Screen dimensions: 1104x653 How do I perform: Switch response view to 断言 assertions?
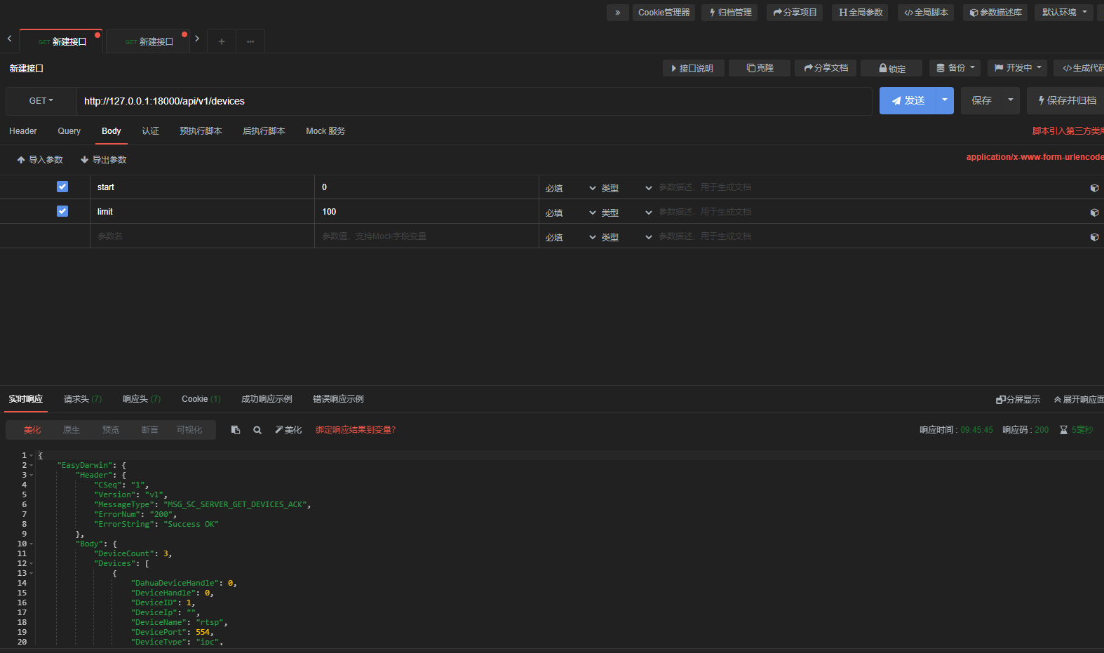coord(150,430)
